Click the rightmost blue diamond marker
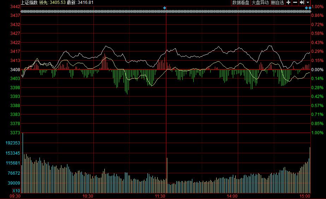Screen dimensions: 326x199 (310, 8)
